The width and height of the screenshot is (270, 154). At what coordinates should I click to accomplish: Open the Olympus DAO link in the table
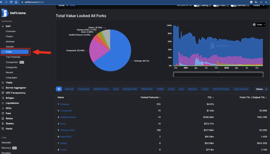[67, 130]
